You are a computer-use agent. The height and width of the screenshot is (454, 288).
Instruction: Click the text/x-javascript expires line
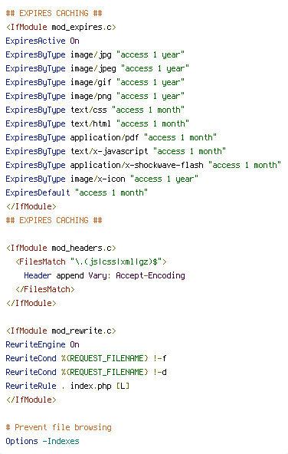[116, 151]
